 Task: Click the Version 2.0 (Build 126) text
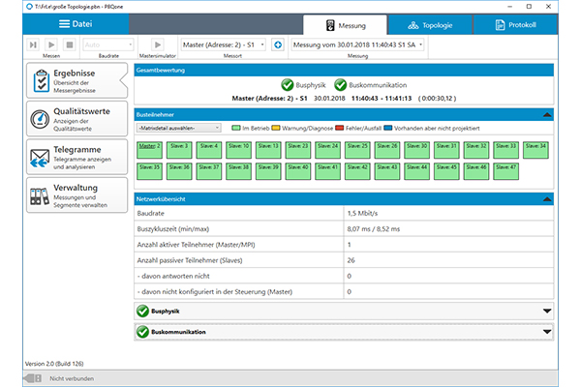click(x=54, y=364)
